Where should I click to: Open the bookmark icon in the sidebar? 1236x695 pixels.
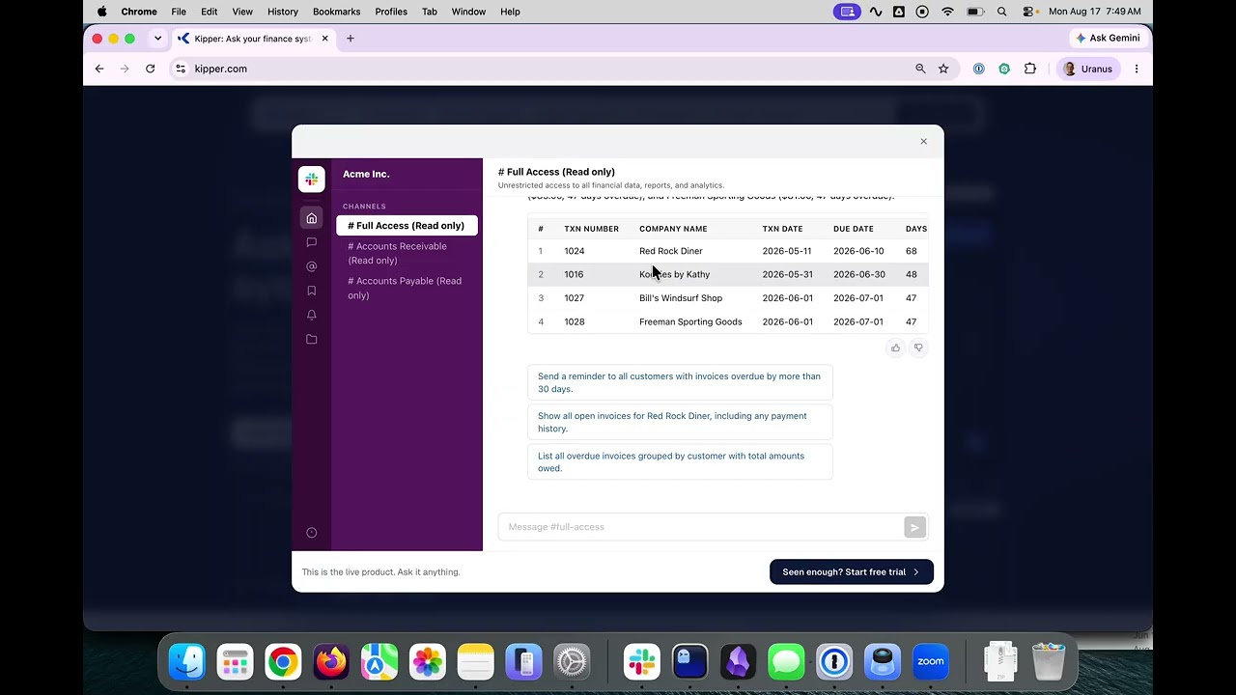coord(311,291)
